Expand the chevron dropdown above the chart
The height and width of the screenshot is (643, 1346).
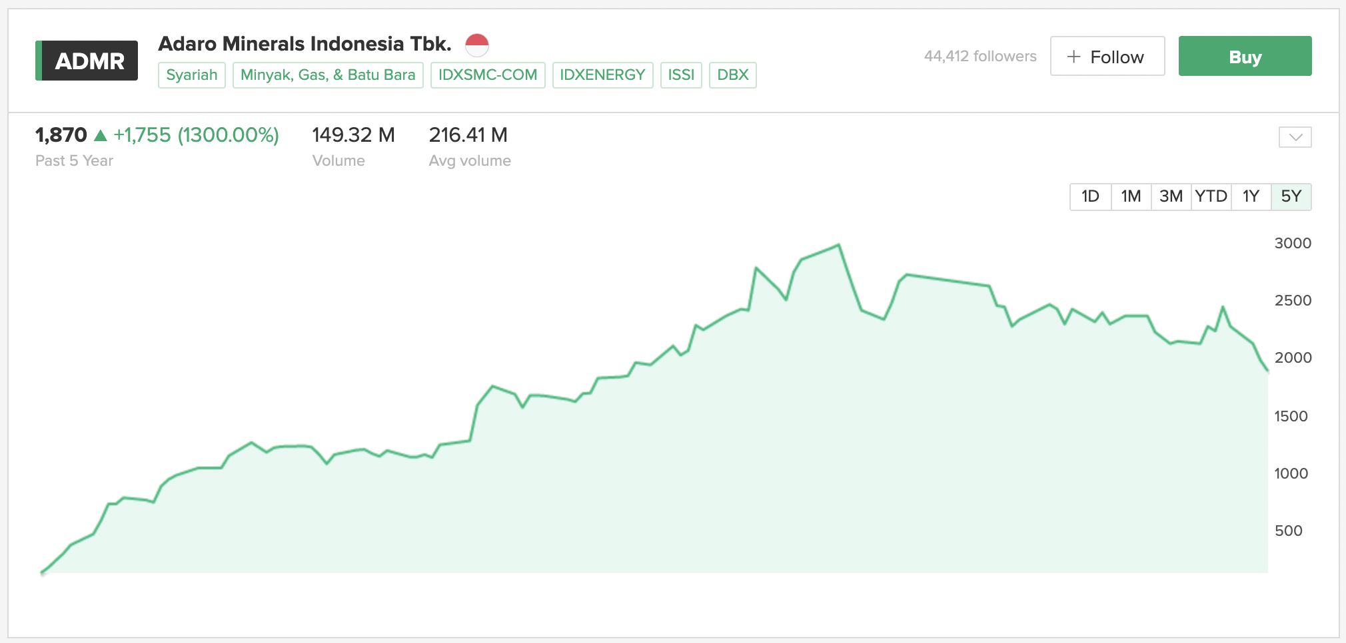[1295, 137]
